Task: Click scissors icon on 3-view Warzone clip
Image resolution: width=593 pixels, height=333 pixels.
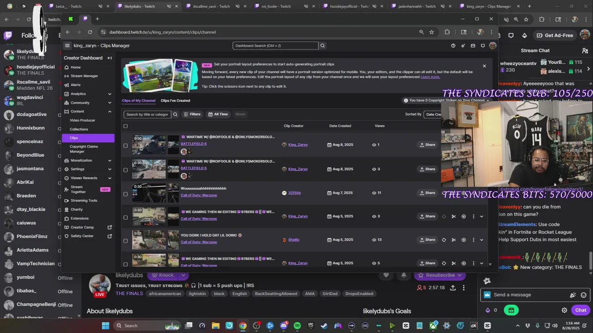Action: 454,216
